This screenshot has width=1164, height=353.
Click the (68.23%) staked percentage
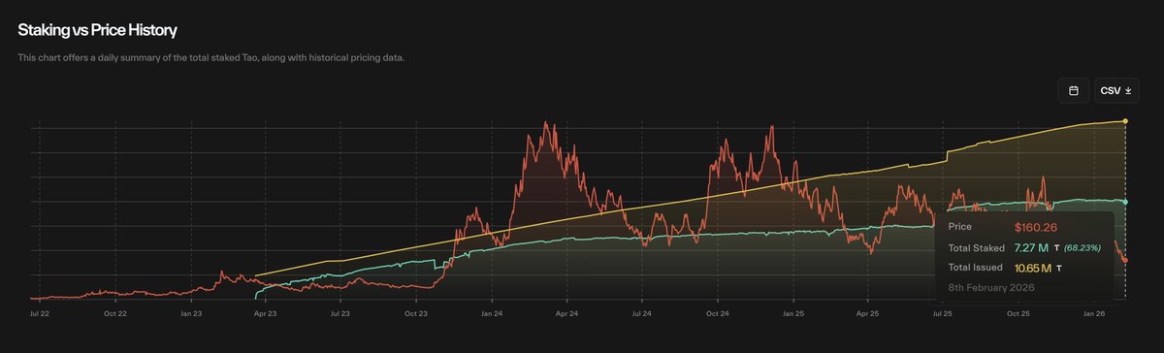pos(1083,248)
